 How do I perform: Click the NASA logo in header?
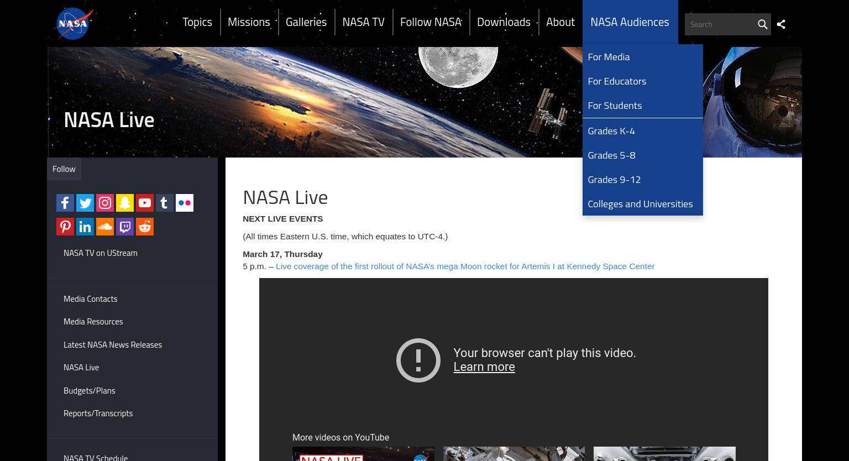pos(74,23)
